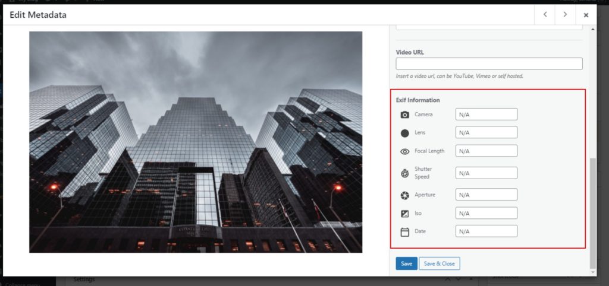Click the skyscraper image preview
Screen dimensions: 609x286
tap(196, 142)
